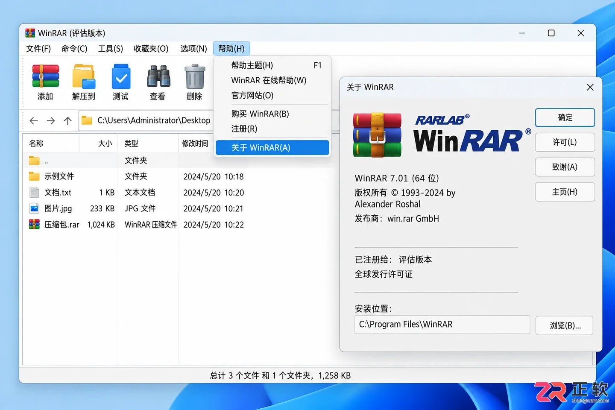Image resolution: width=615 pixels, height=410 pixels.
Task: Click the 示例文件 folder icon
Action: 34,176
